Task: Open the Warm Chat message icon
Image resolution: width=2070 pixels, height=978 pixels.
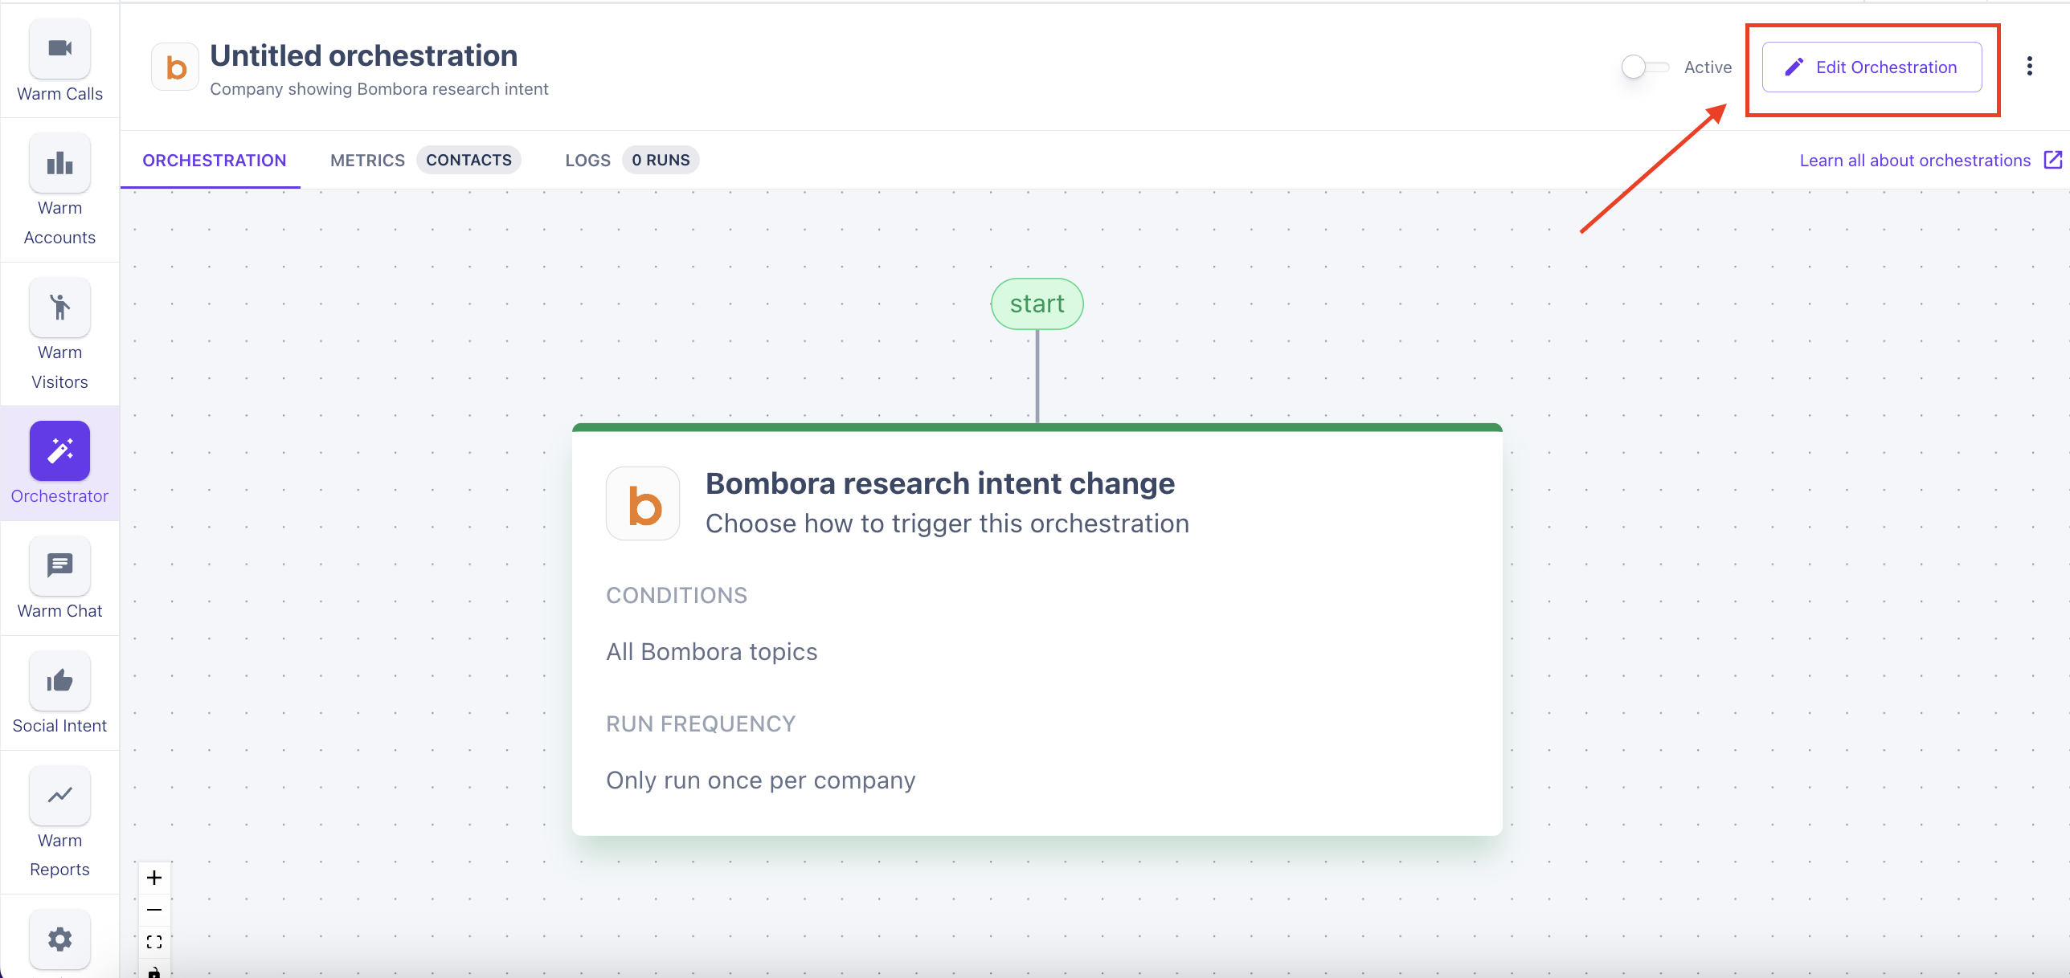Action: click(x=60, y=566)
